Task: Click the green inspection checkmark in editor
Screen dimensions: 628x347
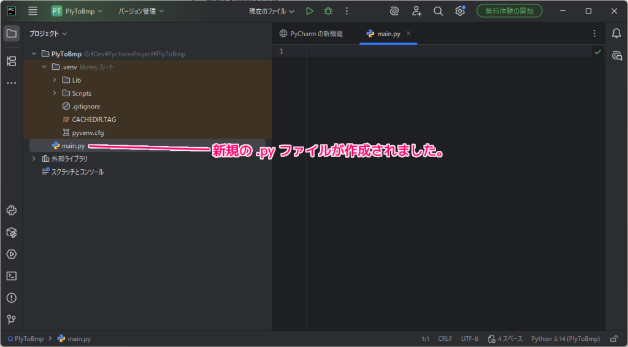Action: click(x=597, y=51)
